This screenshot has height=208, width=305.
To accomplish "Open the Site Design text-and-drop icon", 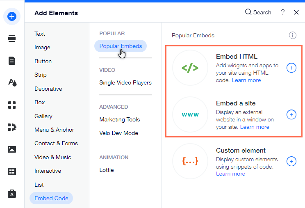I will (12, 82).
